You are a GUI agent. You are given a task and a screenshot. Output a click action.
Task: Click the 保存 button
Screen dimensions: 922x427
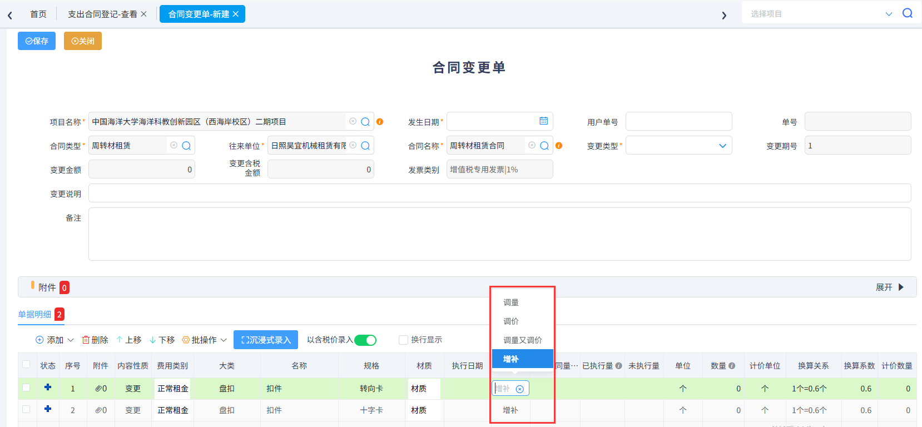pos(37,41)
